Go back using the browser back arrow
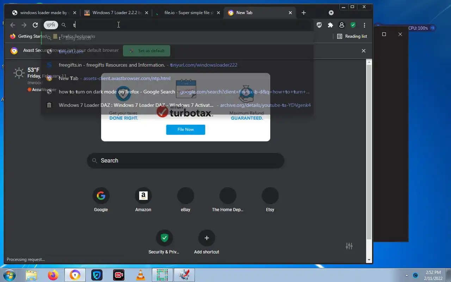451x282 pixels. tap(13, 25)
